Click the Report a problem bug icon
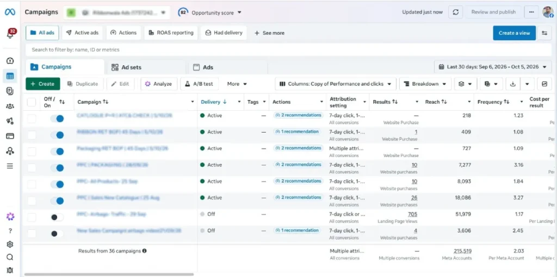The height and width of the screenshot is (277, 557). point(10,270)
